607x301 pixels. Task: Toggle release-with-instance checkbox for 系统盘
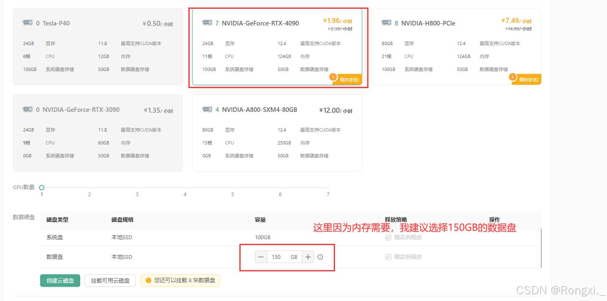pyautogui.click(x=388, y=237)
